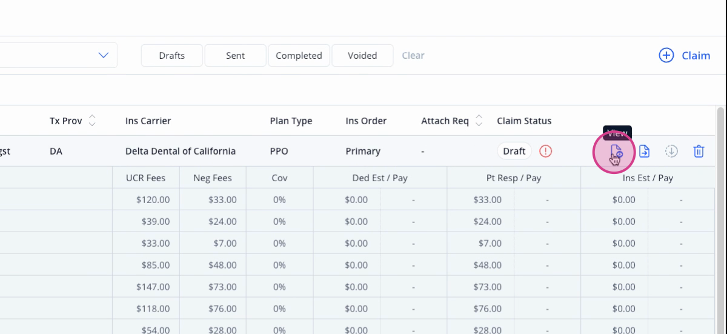727x334 pixels.
Task: Click the red warning icon next to Draft
Action: tap(546, 152)
